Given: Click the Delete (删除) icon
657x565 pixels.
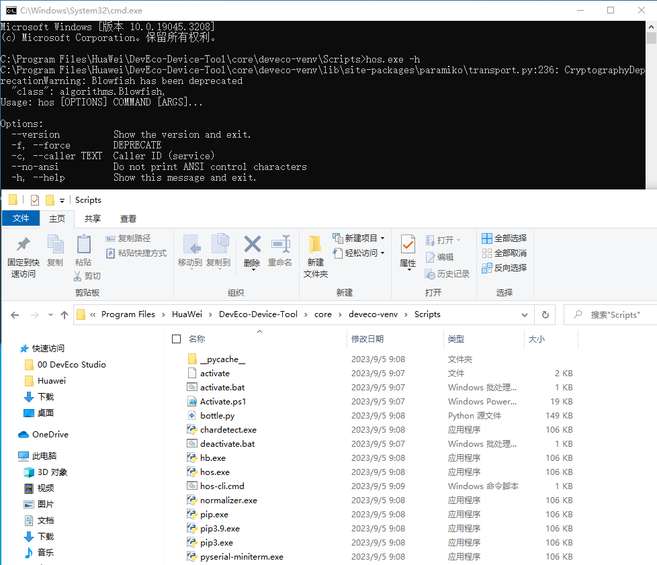Looking at the screenshot, I should (x=252, y=253).
